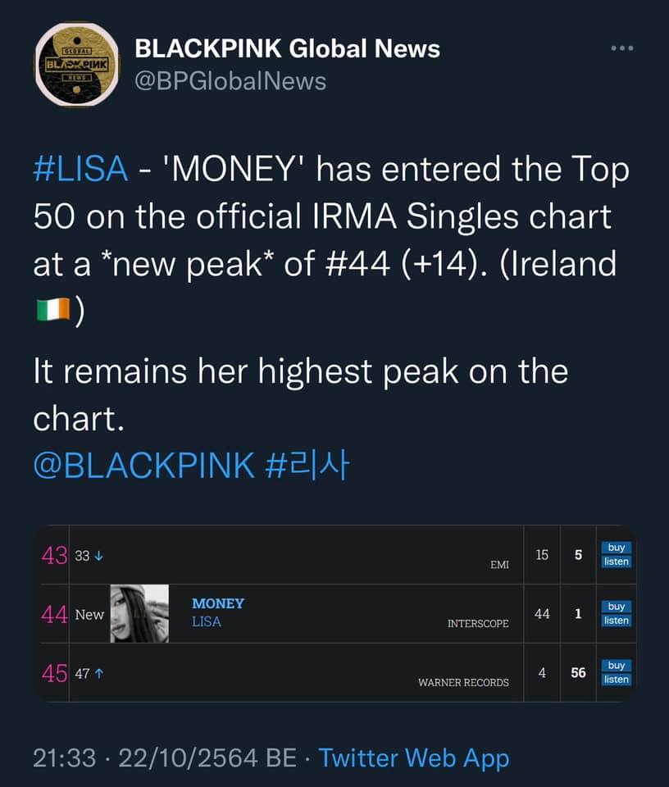Open the #리사 hashtag

pyautogui.click(x=307, y=466)
